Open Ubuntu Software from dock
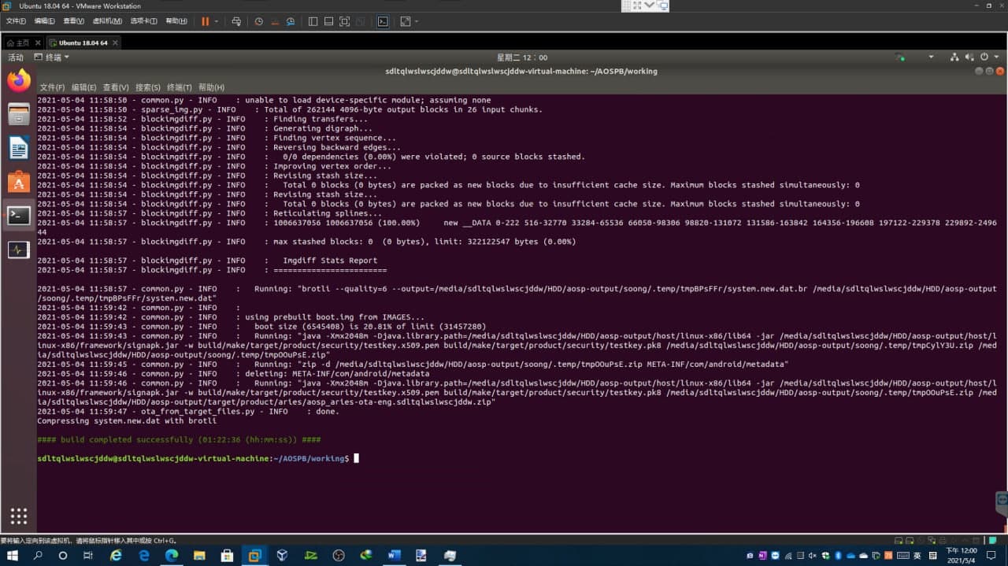 click(19, 182)
